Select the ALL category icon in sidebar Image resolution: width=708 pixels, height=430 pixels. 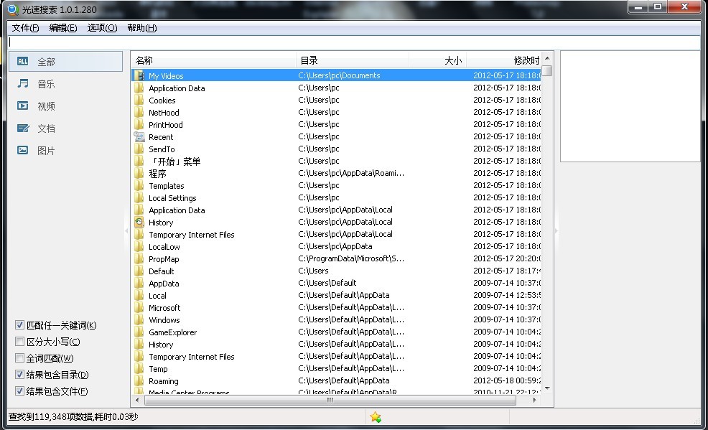(23, 62)
